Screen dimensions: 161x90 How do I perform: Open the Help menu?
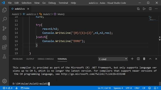click(x=73, y=3)
